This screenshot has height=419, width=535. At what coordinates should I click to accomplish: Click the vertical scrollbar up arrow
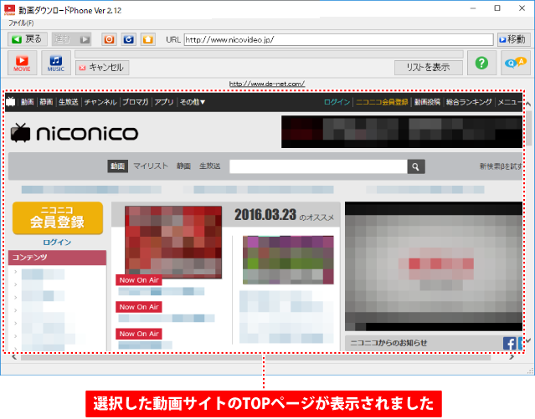click(x=527, y=104)
